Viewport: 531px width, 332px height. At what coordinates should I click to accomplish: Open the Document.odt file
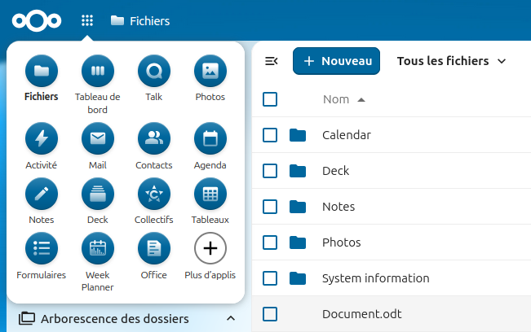[361, 314]
